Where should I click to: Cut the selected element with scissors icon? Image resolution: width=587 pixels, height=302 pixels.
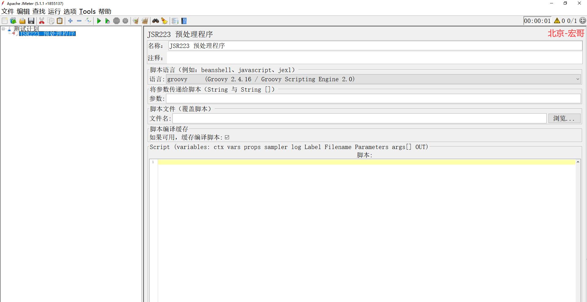click(42, 21)
